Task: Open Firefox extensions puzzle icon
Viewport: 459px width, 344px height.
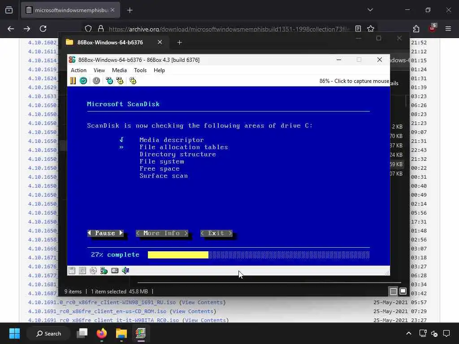Action: 416,29
